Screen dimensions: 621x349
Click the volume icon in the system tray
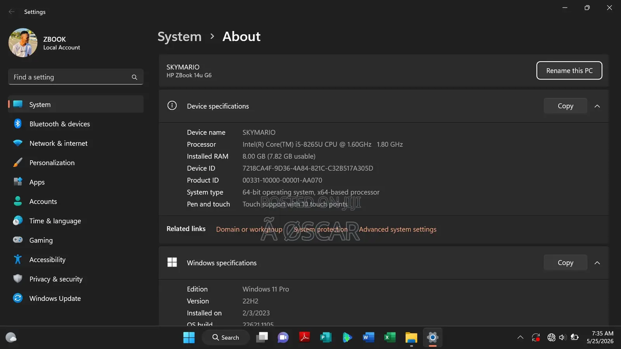coord(563,337)
